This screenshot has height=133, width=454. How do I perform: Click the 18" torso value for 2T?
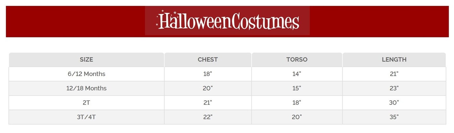pos(297,103)
